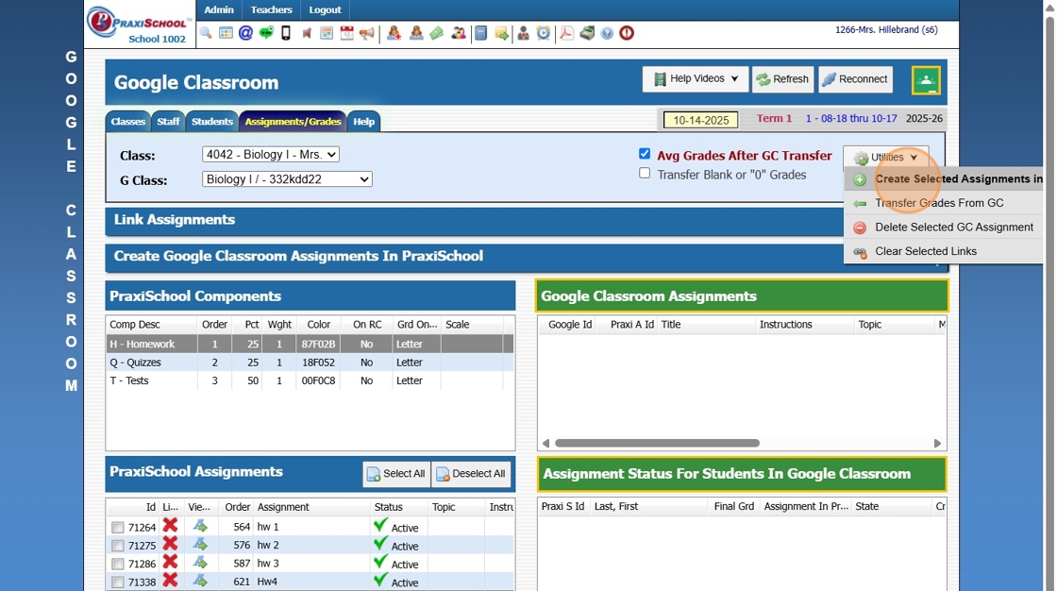
Task: Click the Logout menu item
Action: (x=325, y=10)
